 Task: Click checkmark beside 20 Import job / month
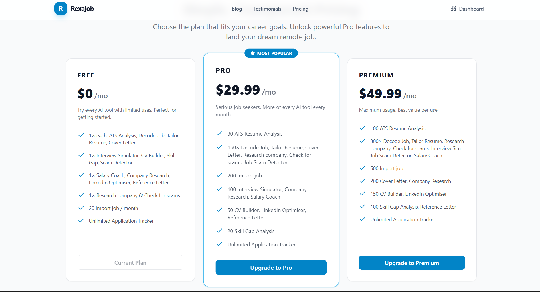81,208
